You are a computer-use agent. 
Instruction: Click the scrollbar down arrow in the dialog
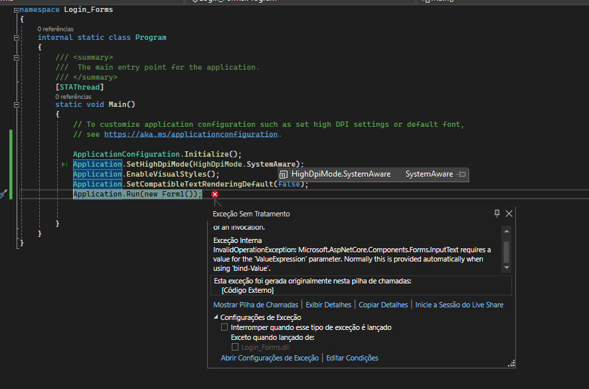click(x=506, y=268)
